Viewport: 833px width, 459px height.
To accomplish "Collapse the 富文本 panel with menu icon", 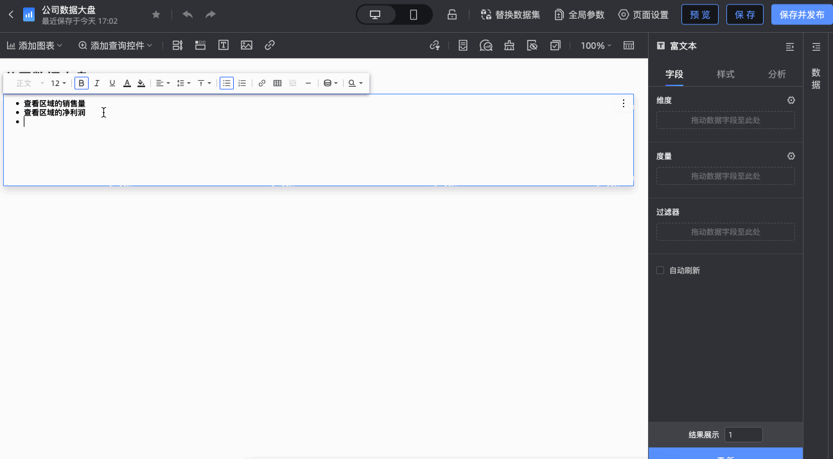I will [x=790, y=46].
